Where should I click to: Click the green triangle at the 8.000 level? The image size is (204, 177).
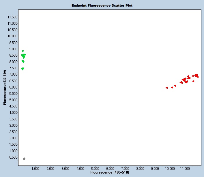click(23, 61)
